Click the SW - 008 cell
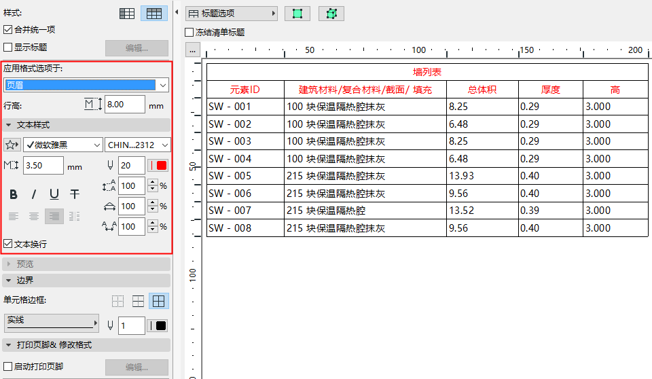Viewport: 652px width, 379px height. click(245, 228)
